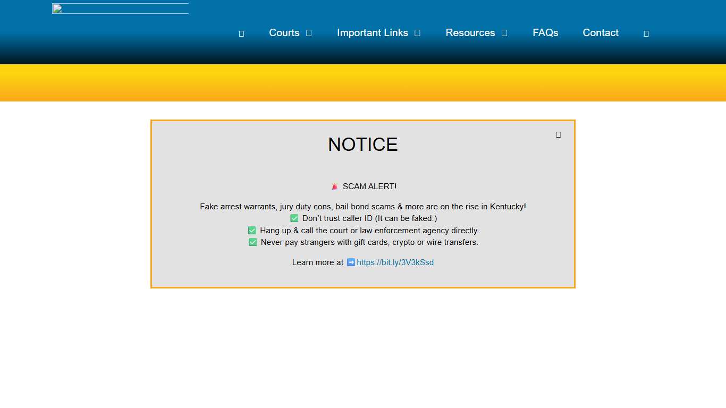Click the check mark beside caller ID tip
Viewport: 726px width, 408px height.
point(294,218)
